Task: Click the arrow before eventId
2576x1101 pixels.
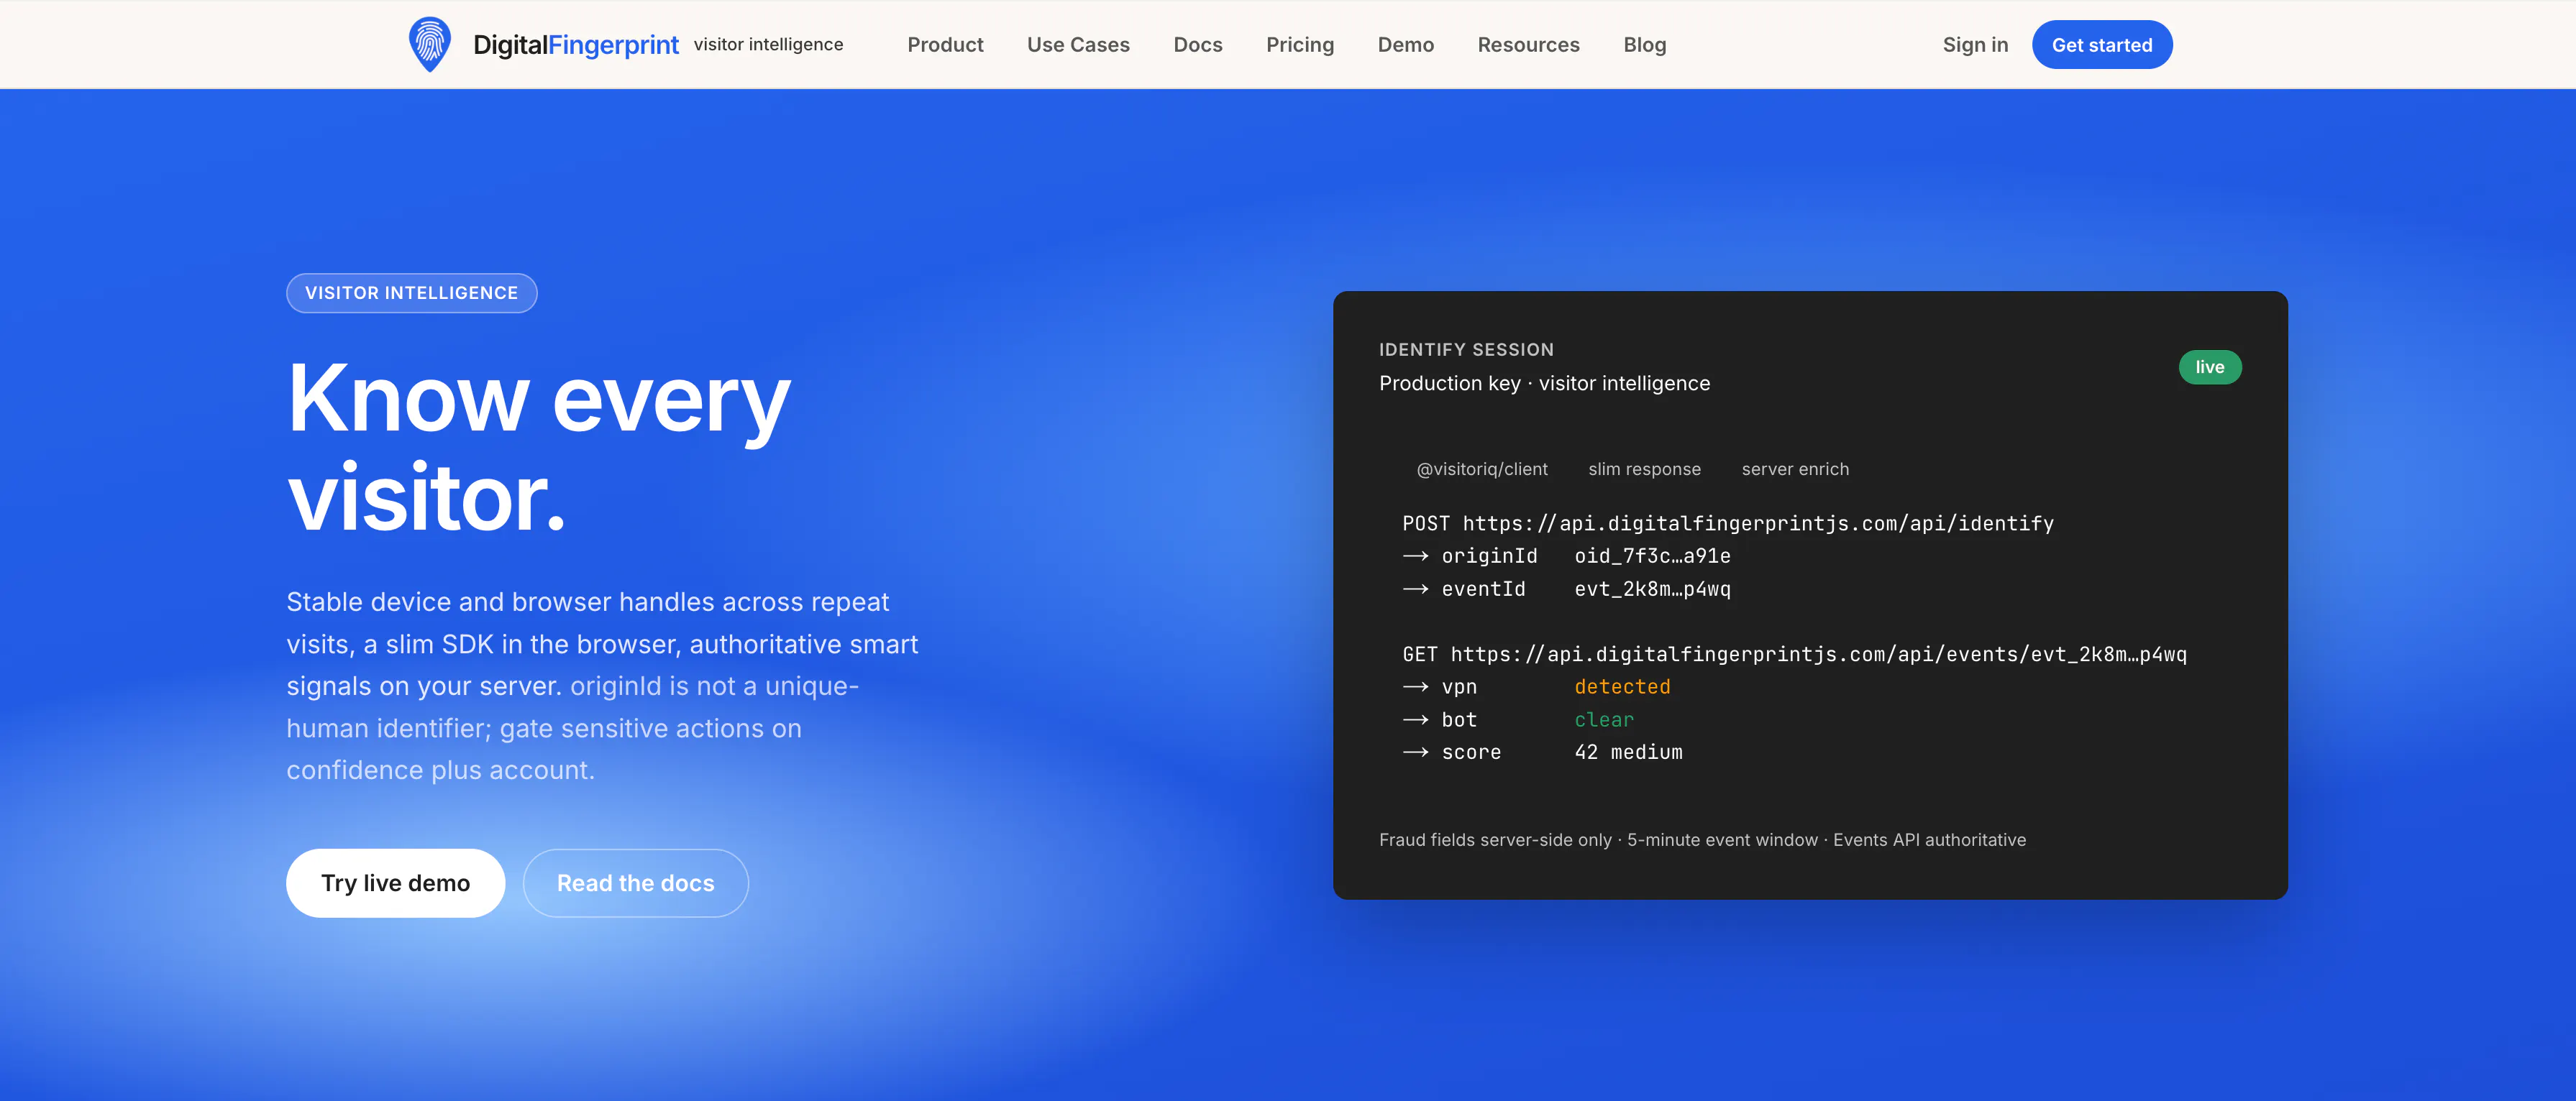Action: [1415, 589]
